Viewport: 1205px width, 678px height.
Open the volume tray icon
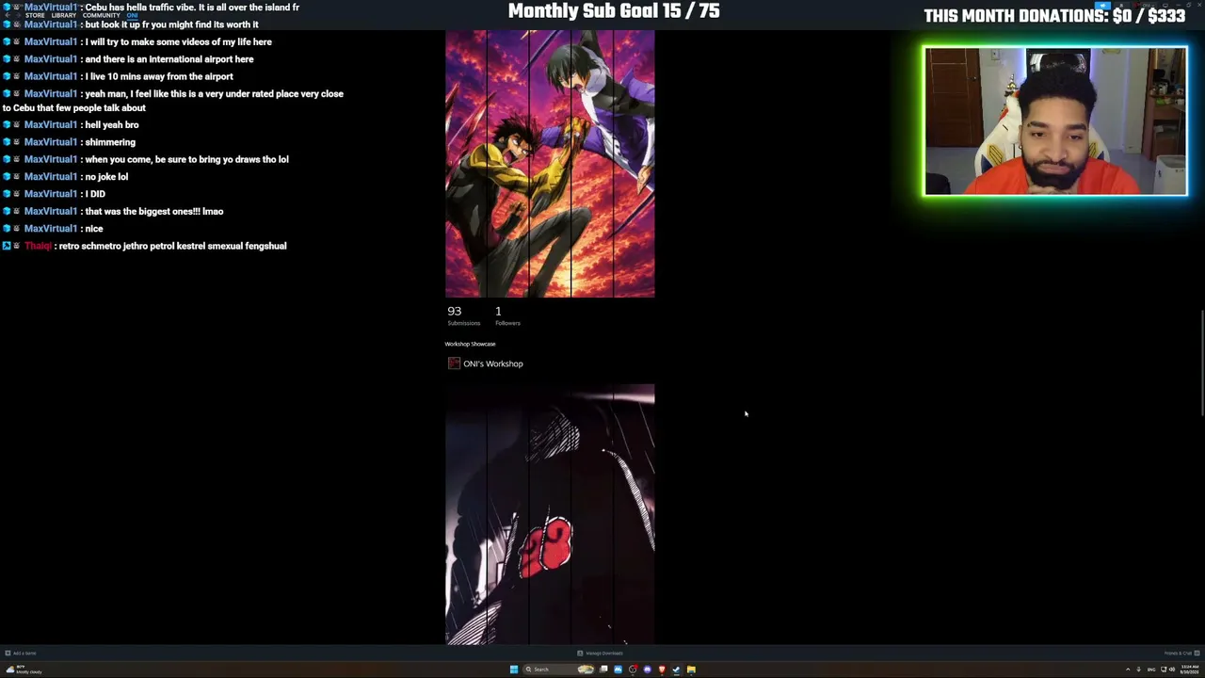click(1171, 670)
